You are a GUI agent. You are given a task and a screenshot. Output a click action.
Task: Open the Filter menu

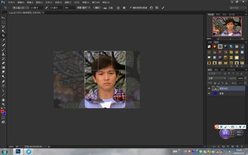pos(68,2)
